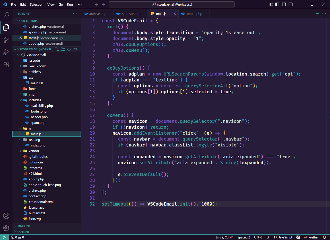Go forward with the title bar right arrow
330x240 pixels.
(103, 4)
